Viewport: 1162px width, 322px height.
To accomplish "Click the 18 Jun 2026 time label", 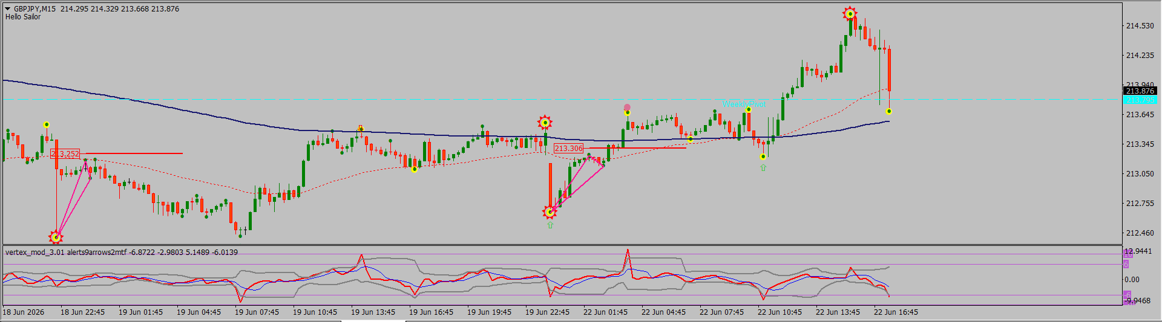I will click(x=24, y=312).
